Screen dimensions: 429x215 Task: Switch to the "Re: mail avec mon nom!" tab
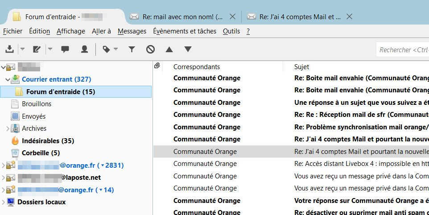pyautogui.click(x=182, y=17)
